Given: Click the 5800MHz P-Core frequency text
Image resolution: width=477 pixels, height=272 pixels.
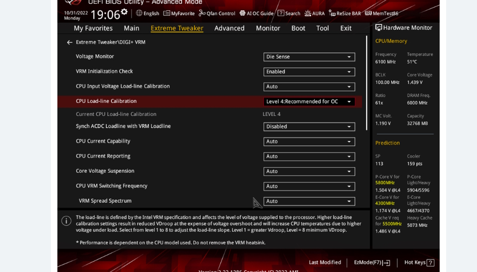Looking at the screenshot, I should coord(385,183).
